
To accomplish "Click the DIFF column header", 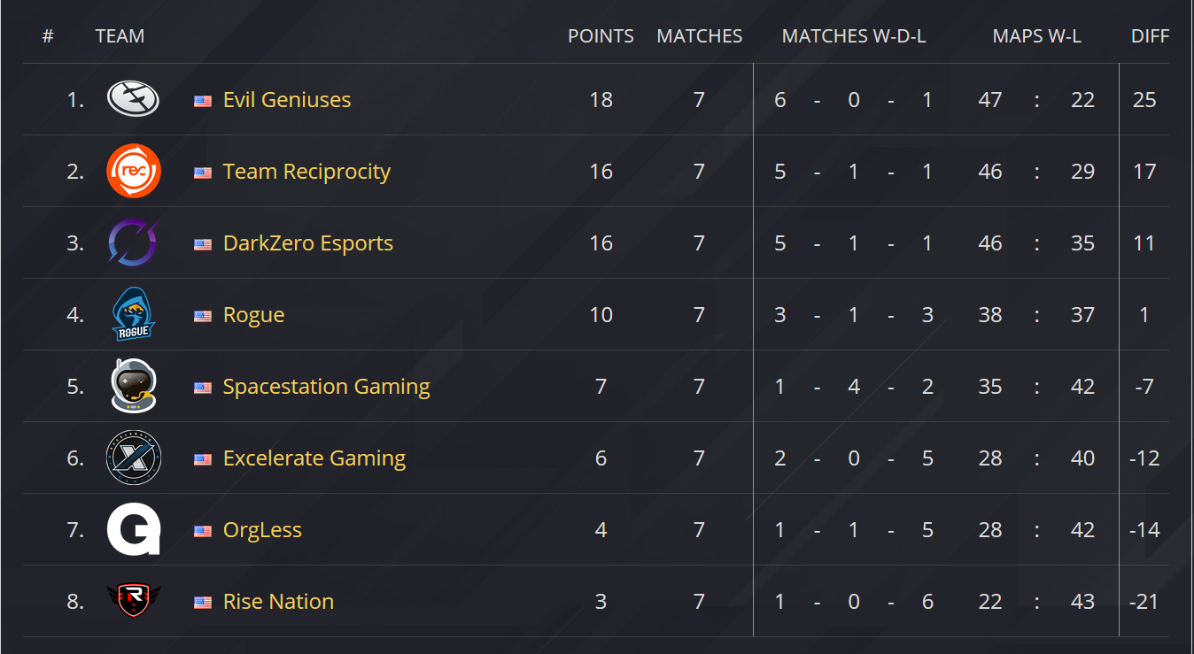I will click(x=1150, y=36).
